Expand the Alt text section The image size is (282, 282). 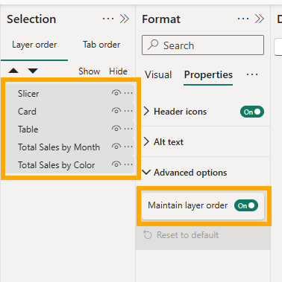click(146, 142)
